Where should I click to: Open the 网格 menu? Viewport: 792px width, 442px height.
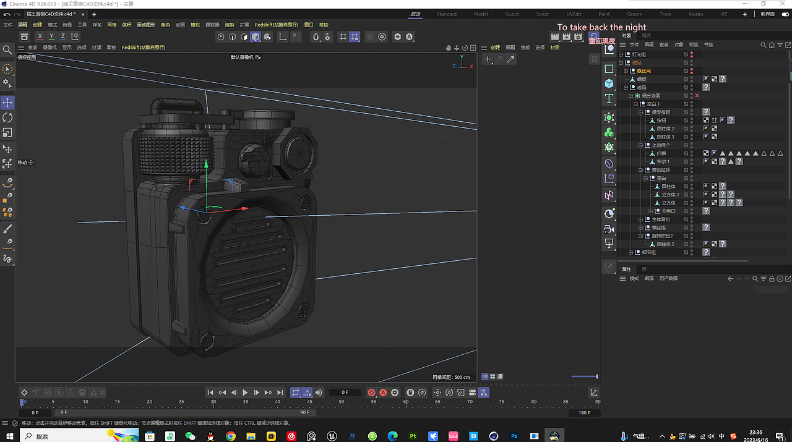pyautogui.click(x=112, y=25)
